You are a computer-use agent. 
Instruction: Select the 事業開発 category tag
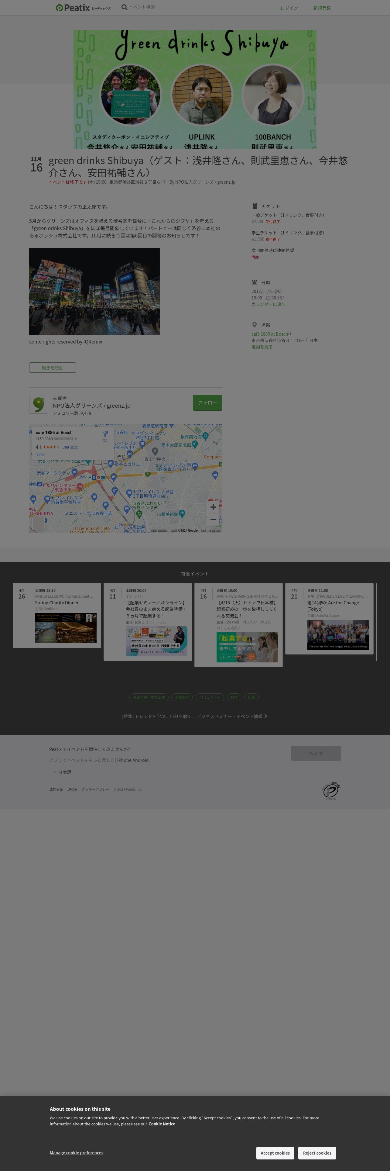tap(182, 697)
